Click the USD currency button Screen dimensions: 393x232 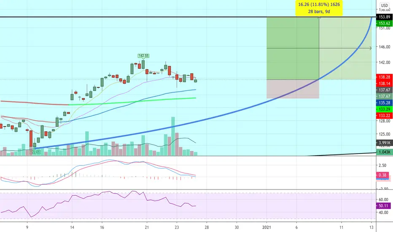(x=384, y=5)
